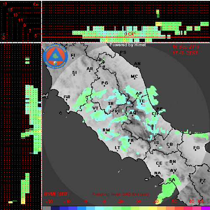Screen dimensions: 210x210
Task: Select the PG city label
Action: pos(105,83)
